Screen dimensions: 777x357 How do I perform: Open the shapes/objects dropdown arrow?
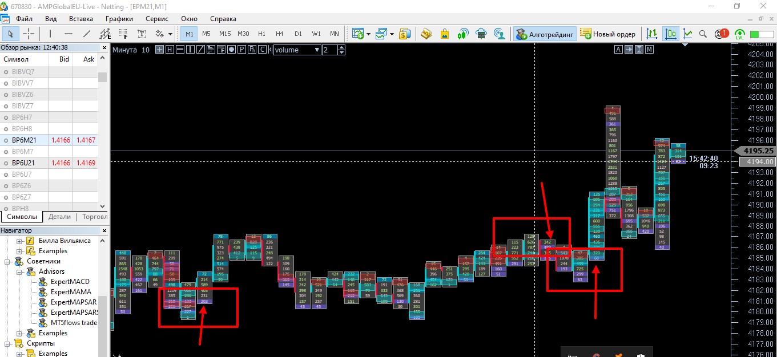pos(170,34)
